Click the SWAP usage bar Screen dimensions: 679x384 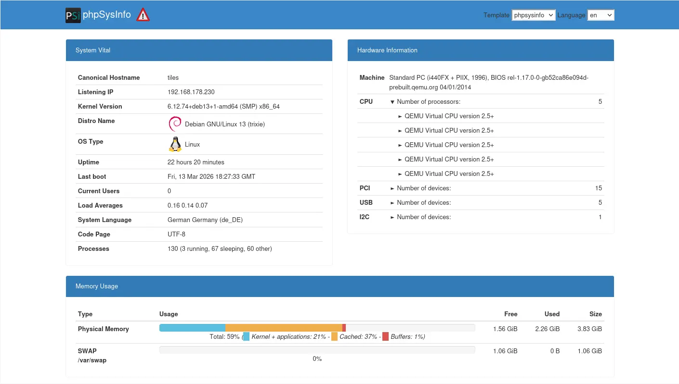click(317, 350)
